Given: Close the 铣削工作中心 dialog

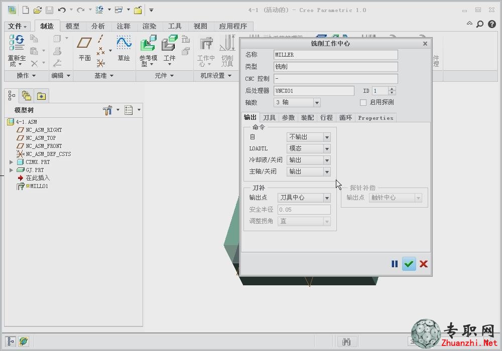Looking at the screenshot, I should point(425,44).
